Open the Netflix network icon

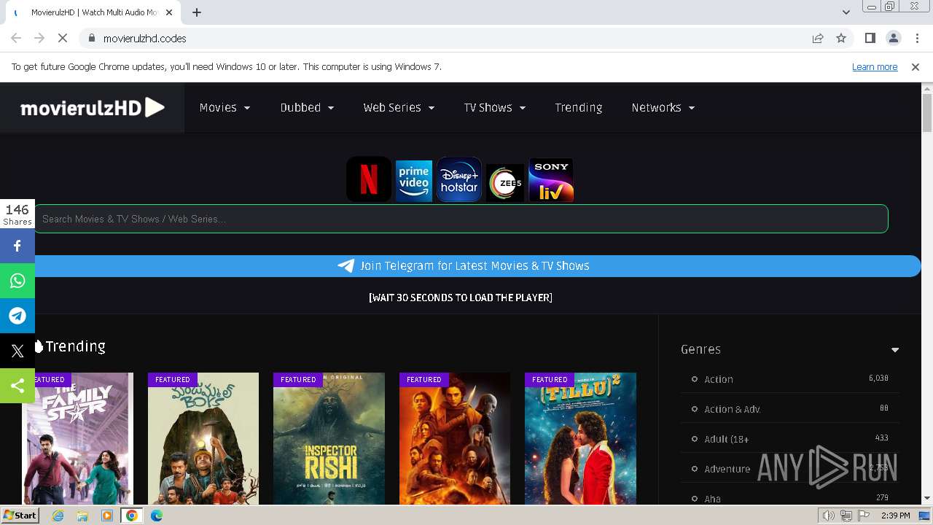(x=369, y=179)
